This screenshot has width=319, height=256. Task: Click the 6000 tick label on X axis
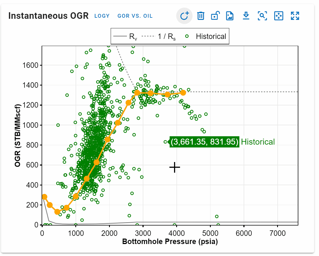(244, 233)
